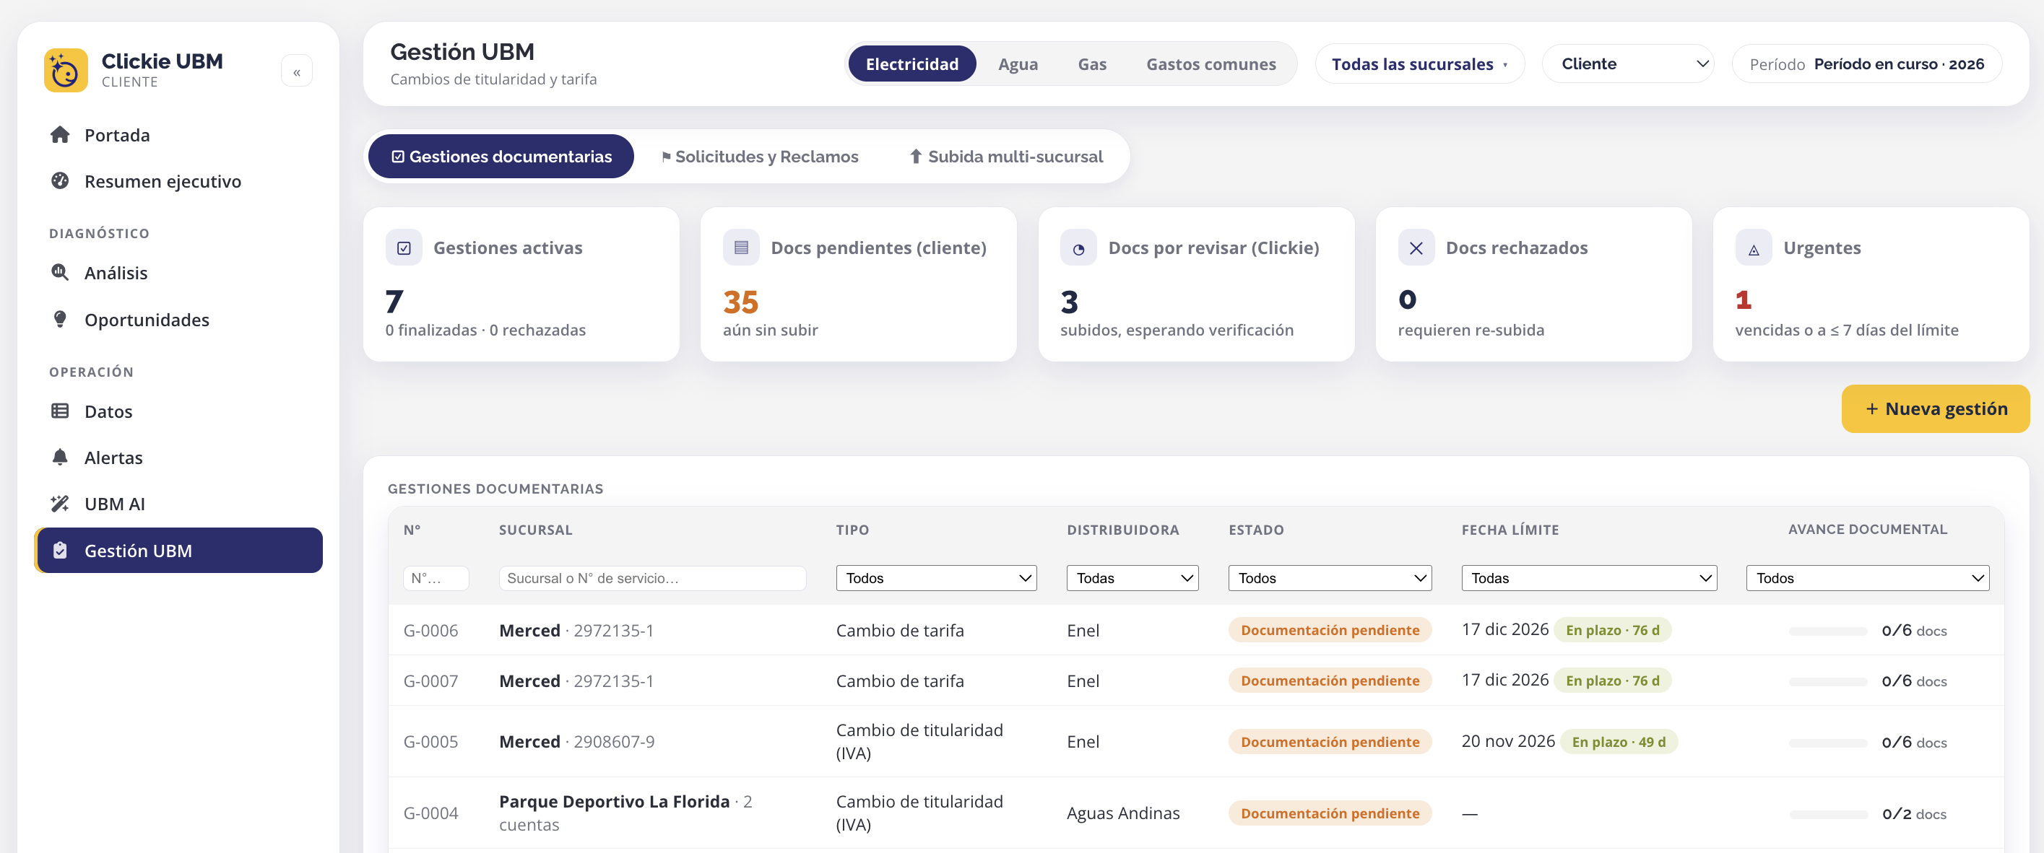
Task: Open the Cliente role dropdown
Action: [1627, 64]
